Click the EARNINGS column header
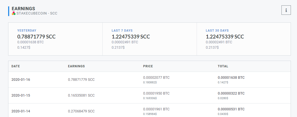Image resolution: width=297 pixels, height=117 pixels. [x=76, y=66]
